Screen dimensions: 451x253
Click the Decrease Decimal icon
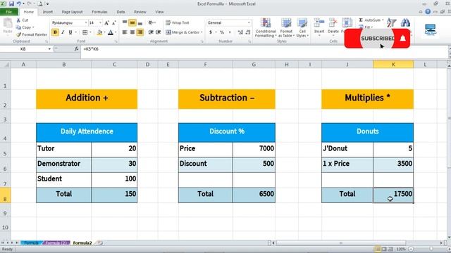click(248, 32)
